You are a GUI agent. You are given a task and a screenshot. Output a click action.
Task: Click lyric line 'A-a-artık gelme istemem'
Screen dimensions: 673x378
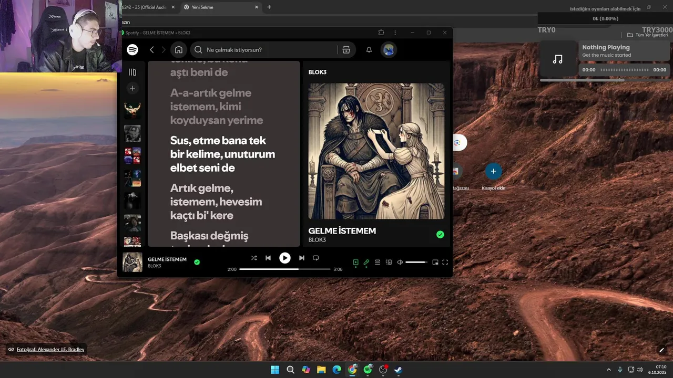[x=217, y=107]
